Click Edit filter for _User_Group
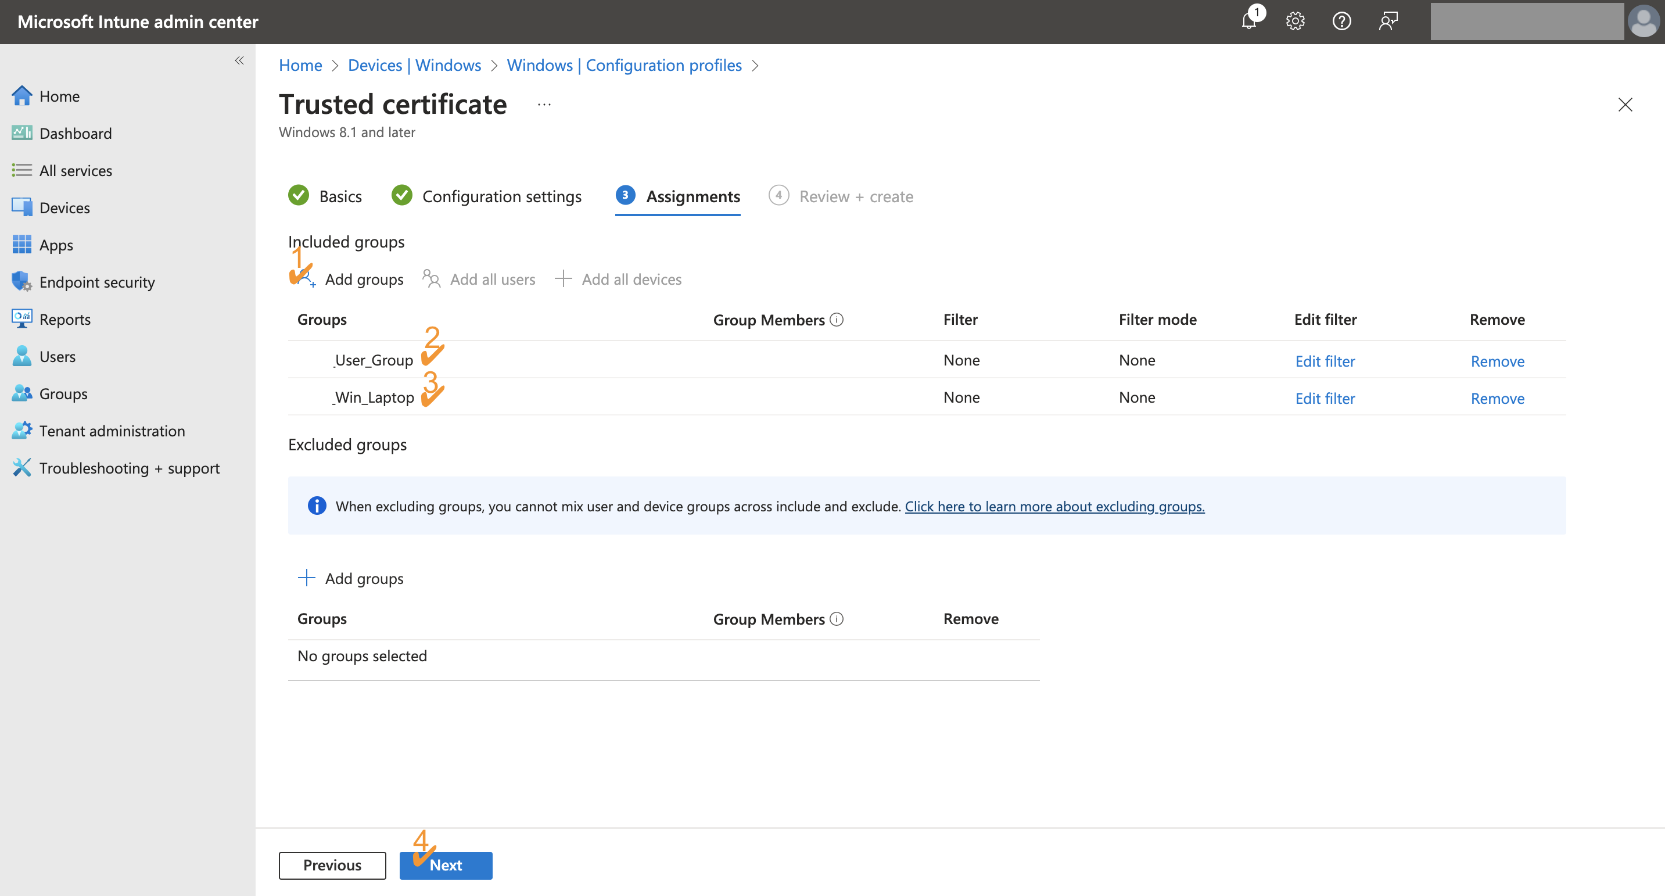This screenshot has width=1665, height=896. click(x=1325, y=361)
